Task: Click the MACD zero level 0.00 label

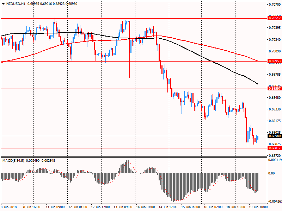Action: click(271, 173)
